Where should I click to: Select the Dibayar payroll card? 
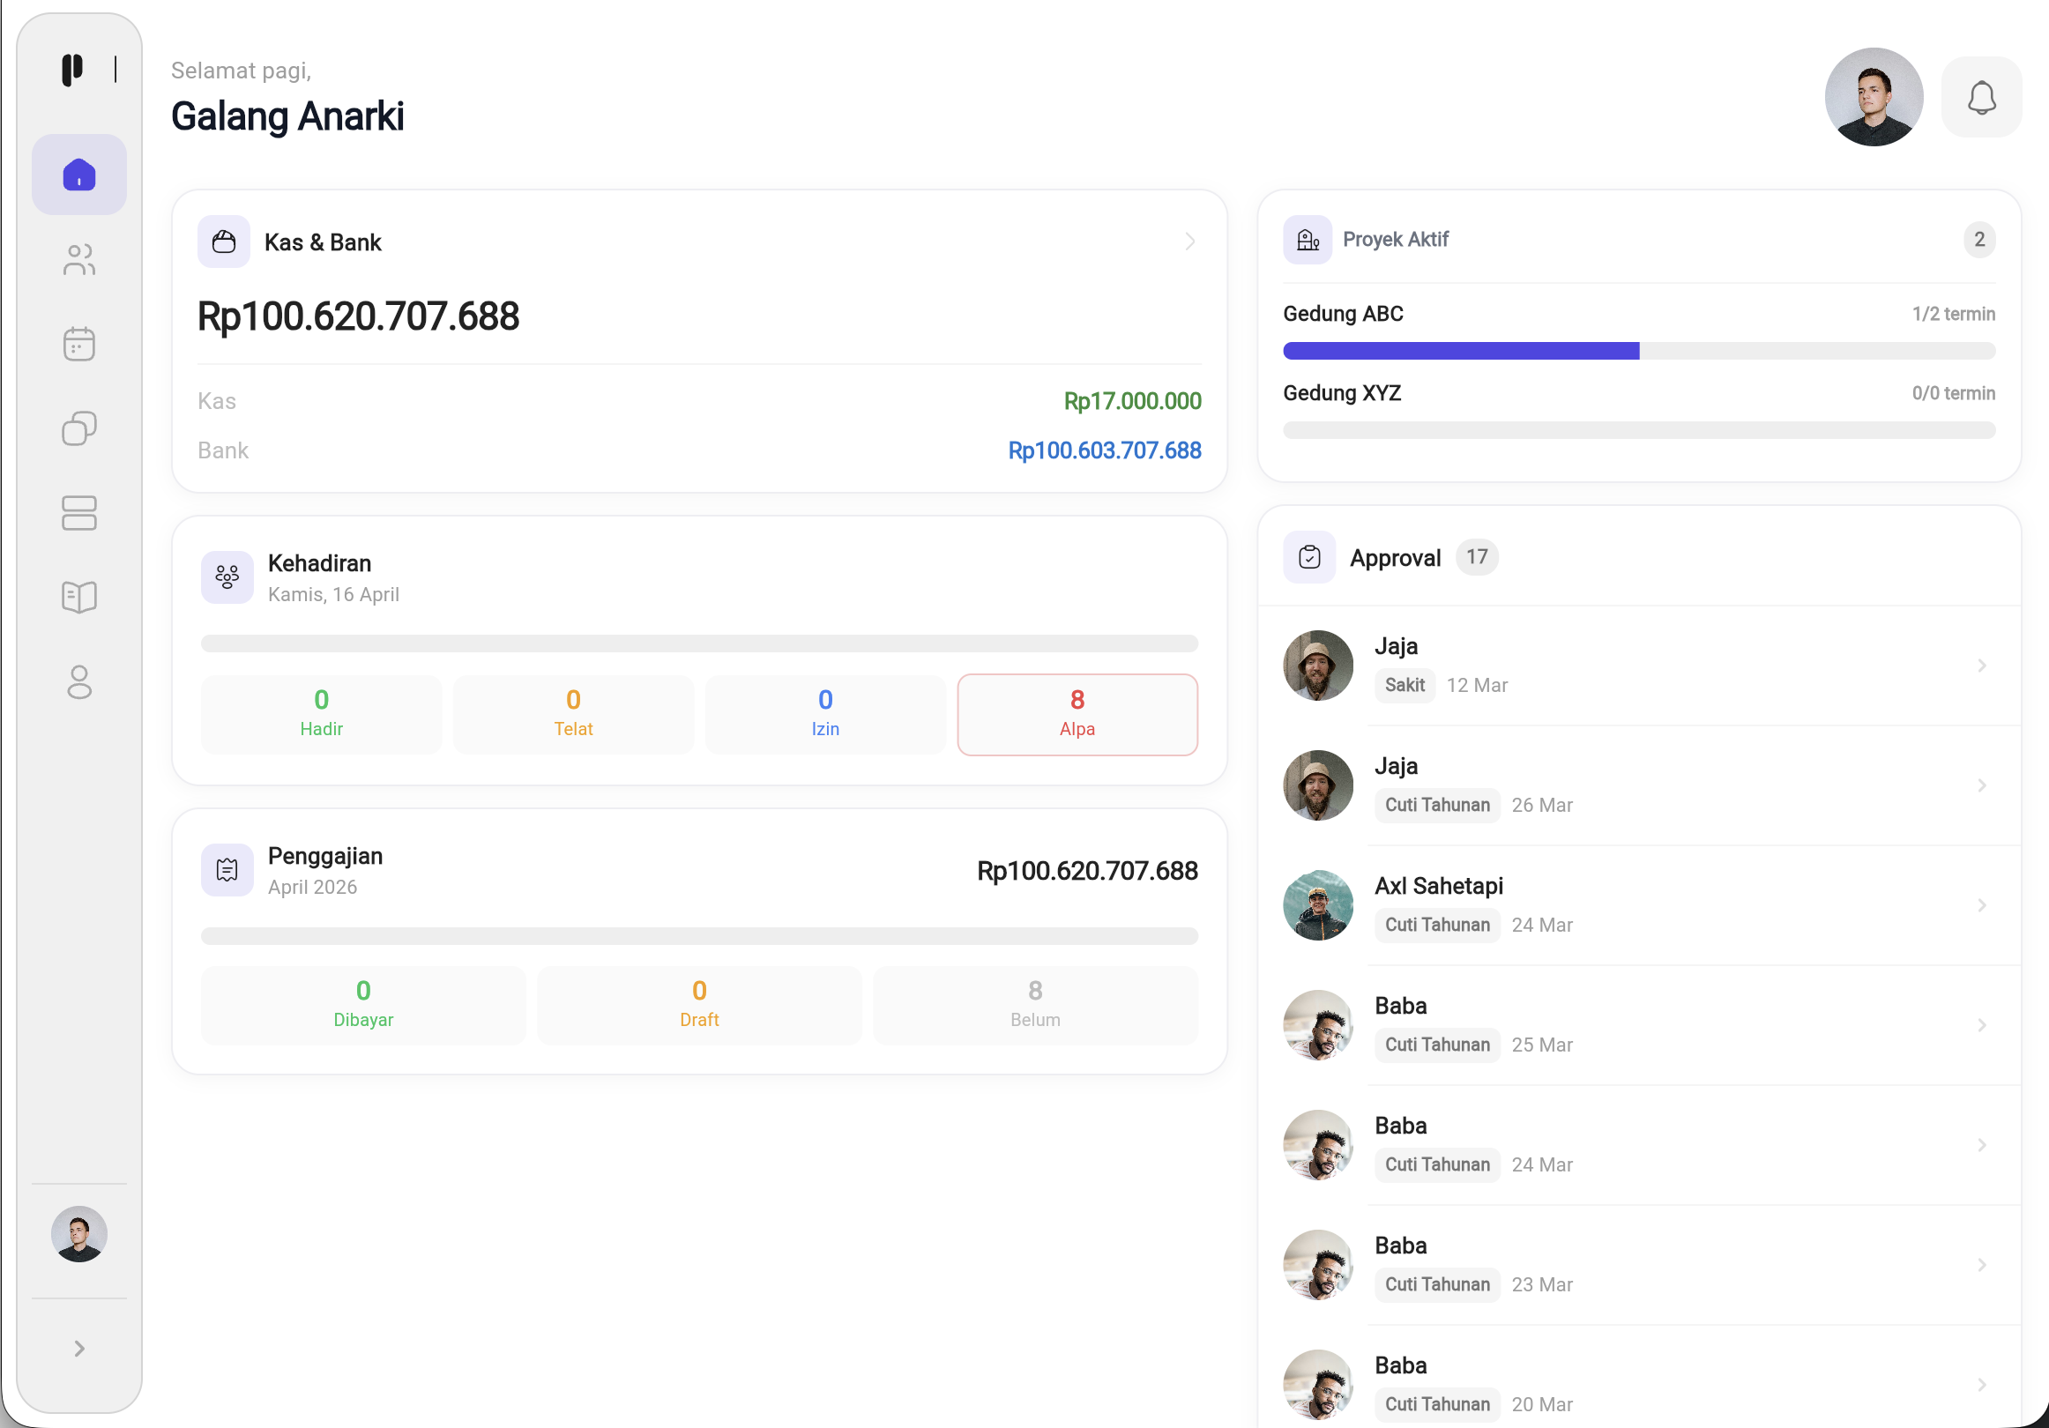tap(363, 1005)
